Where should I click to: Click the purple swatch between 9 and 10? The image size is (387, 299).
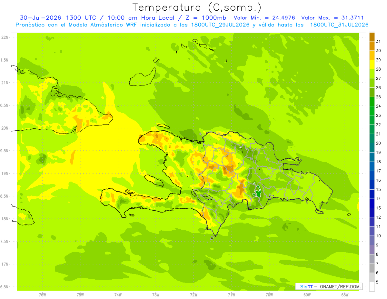pyautogui.click(x=372, y=241)
